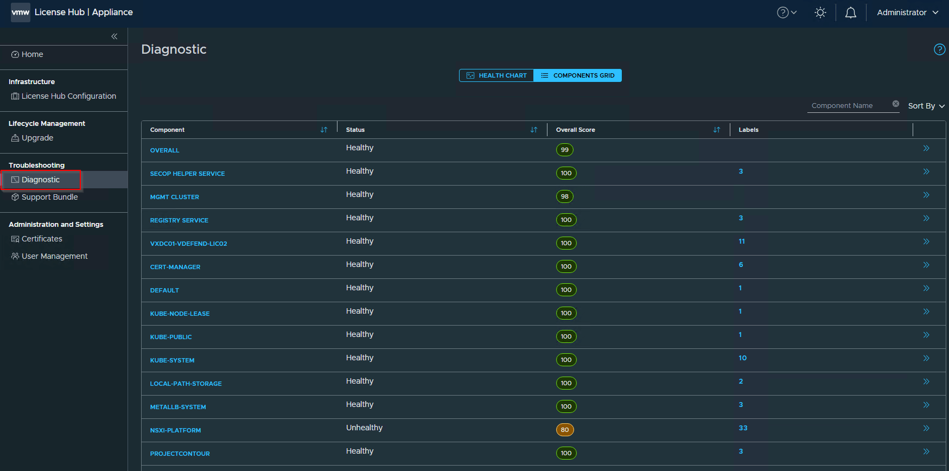Open CERT-MANAGER component link
The width and height of the screenshot is (949, 471).
(x=175, y=267)
